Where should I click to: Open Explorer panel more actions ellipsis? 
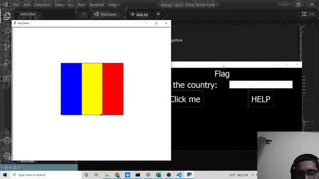(84, 14)
